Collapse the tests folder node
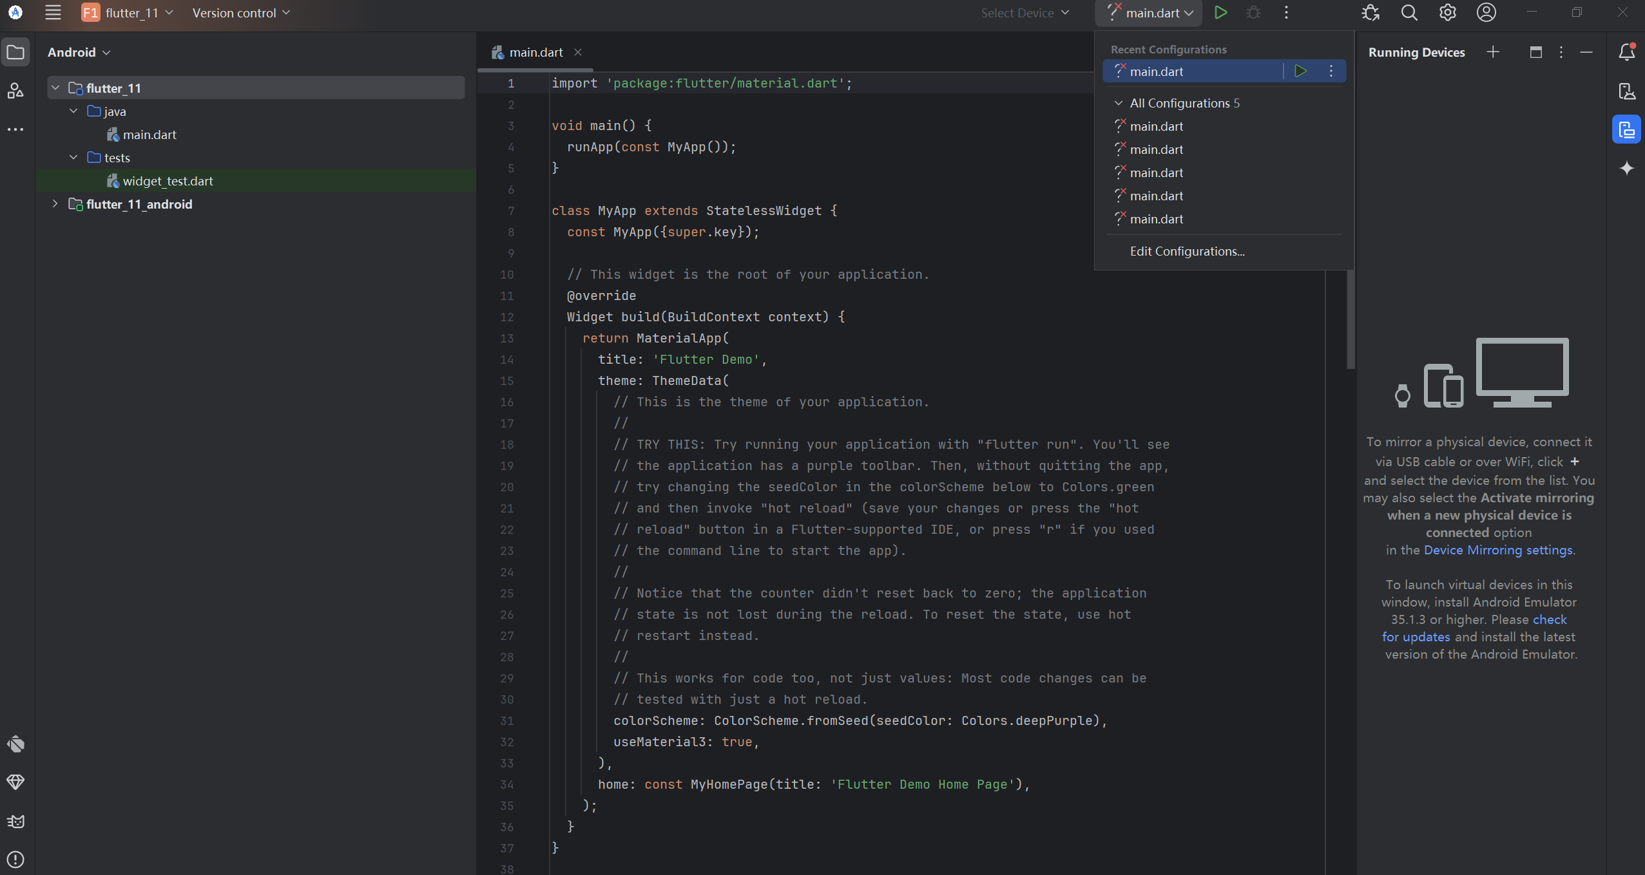This screenshot has width=1645, height=875. pos(74,157)
